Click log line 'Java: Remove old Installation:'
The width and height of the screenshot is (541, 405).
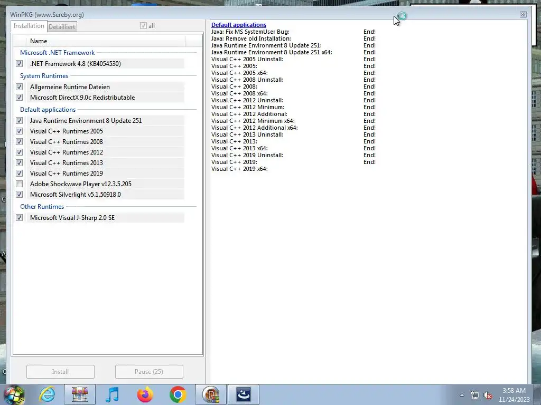[x=251, y=38]
